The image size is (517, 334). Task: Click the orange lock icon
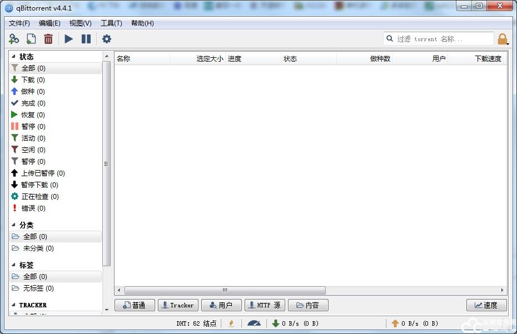point(503,39)
